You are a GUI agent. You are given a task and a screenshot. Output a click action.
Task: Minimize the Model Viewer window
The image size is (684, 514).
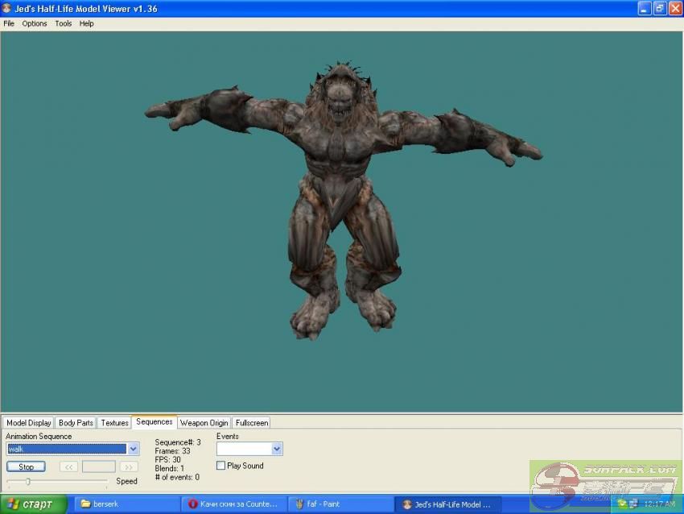(645, 9)
